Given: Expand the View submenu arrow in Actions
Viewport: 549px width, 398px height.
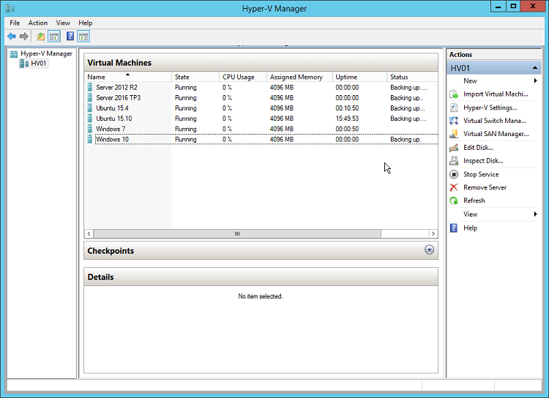Looking at the screenshot, I should [x=535, y=214].
